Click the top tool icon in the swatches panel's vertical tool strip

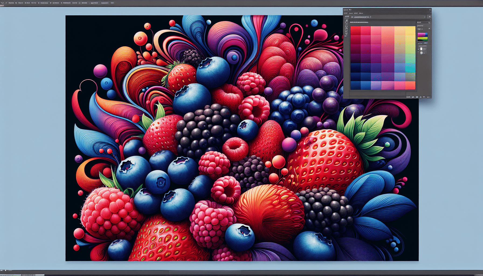point(347,20)
